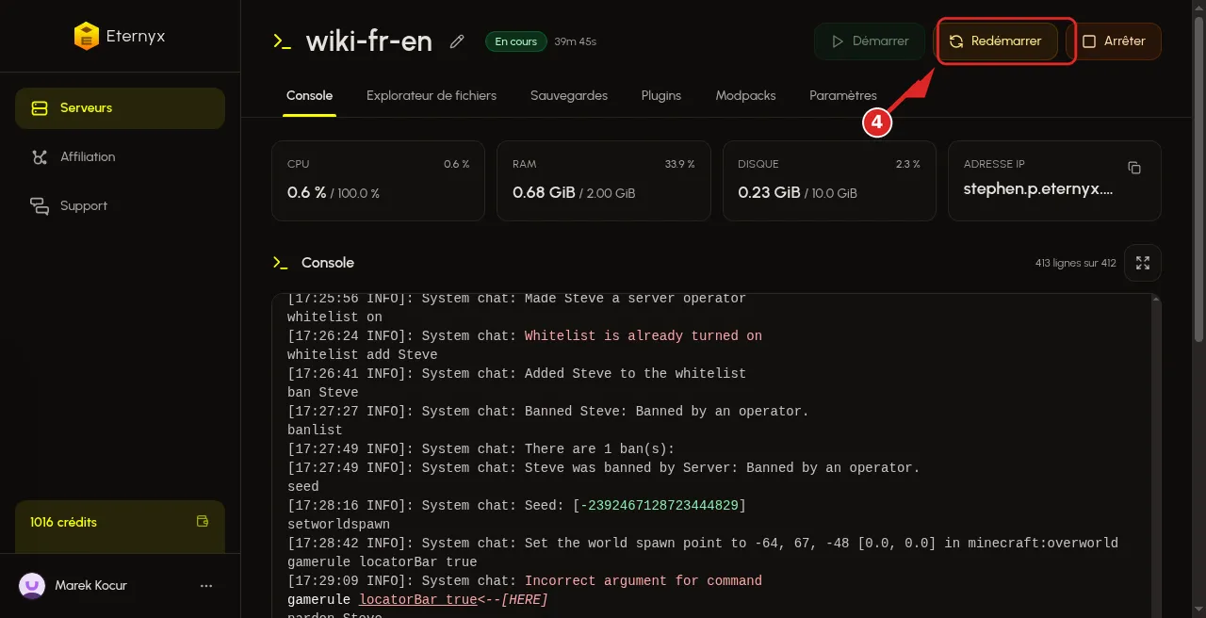Click the RAM usage card
This screenshot has height=618, width=1206.
(x=603, y=181)
